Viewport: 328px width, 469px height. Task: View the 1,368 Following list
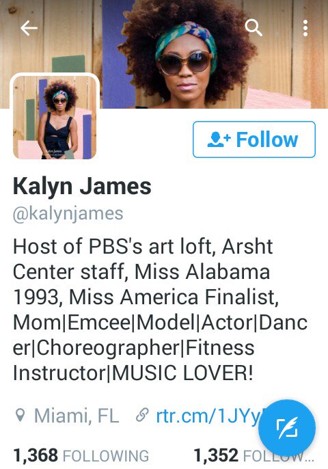pos(81,455)
